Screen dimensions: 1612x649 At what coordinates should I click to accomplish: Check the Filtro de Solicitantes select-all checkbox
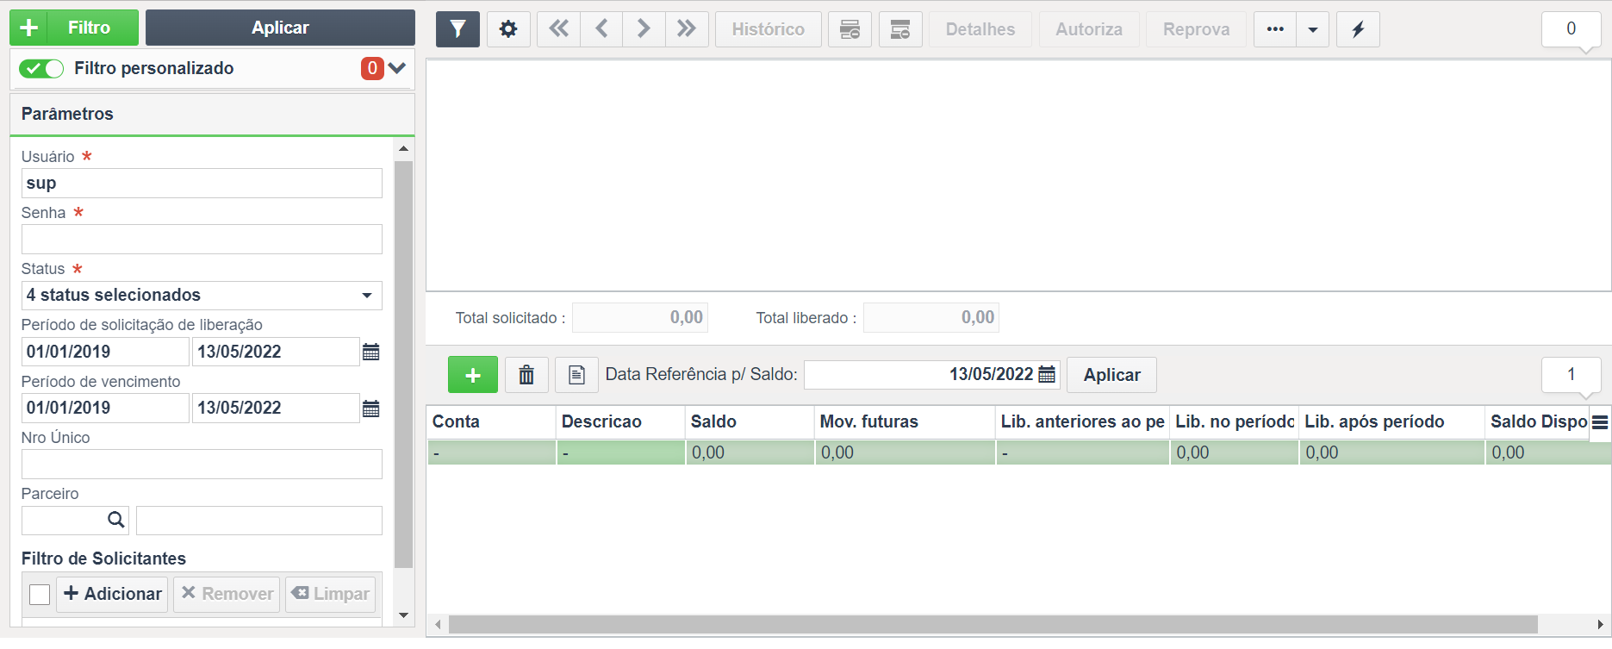click(x=40, y=595)
